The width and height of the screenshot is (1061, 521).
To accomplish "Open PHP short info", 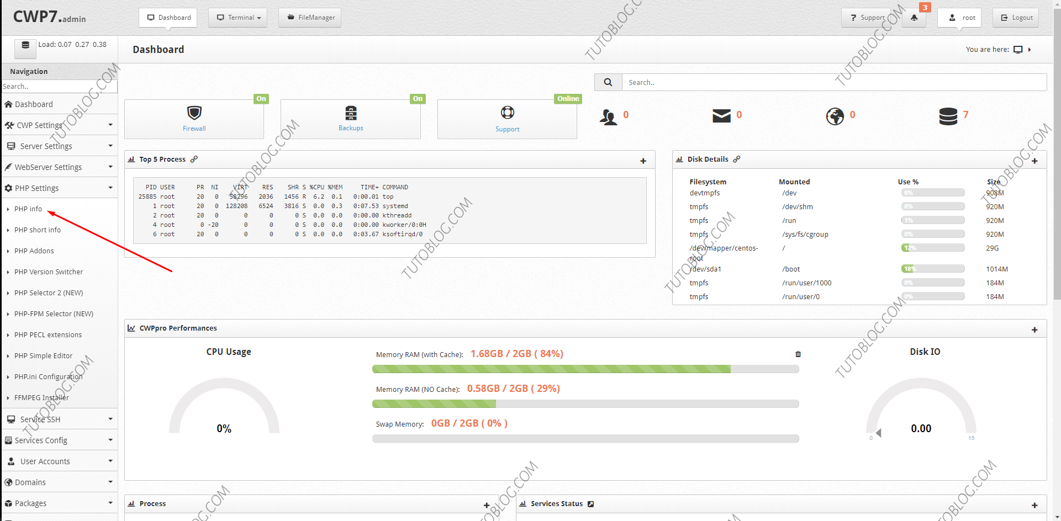I will click(x=38, y=230).
